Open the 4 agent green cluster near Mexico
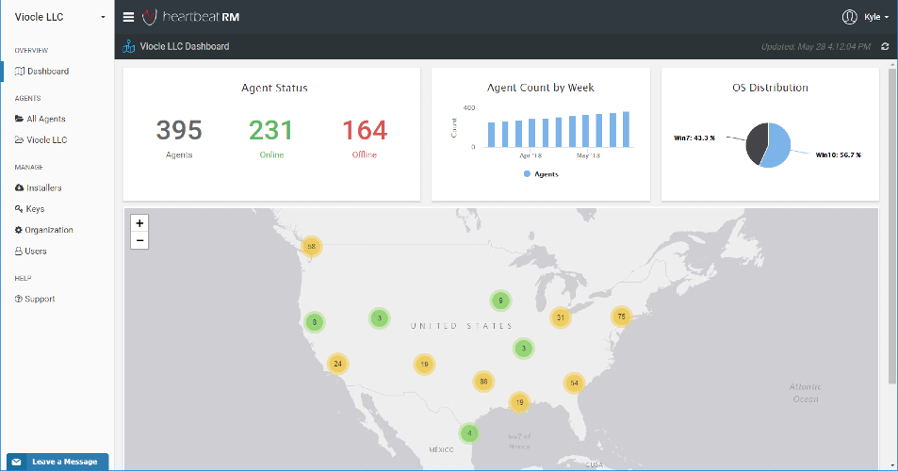Image resolution: width=898 pixels, height=471 pixels. (x=469, y=433)
